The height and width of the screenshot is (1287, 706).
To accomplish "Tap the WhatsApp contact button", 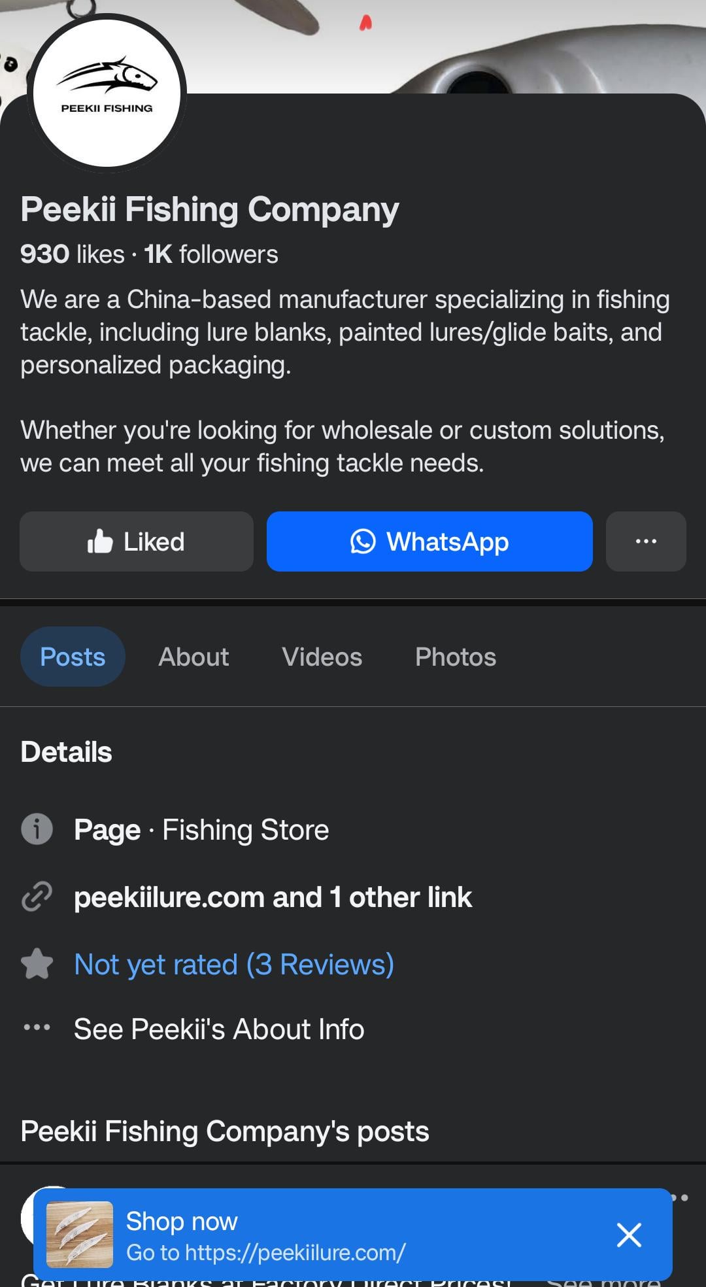I will tap(429, 541).
